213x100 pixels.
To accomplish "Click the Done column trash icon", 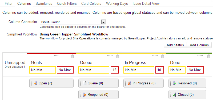I will [208, 56].
